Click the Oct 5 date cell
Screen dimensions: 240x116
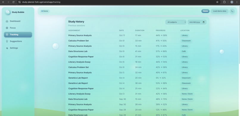tap(122, 73)
